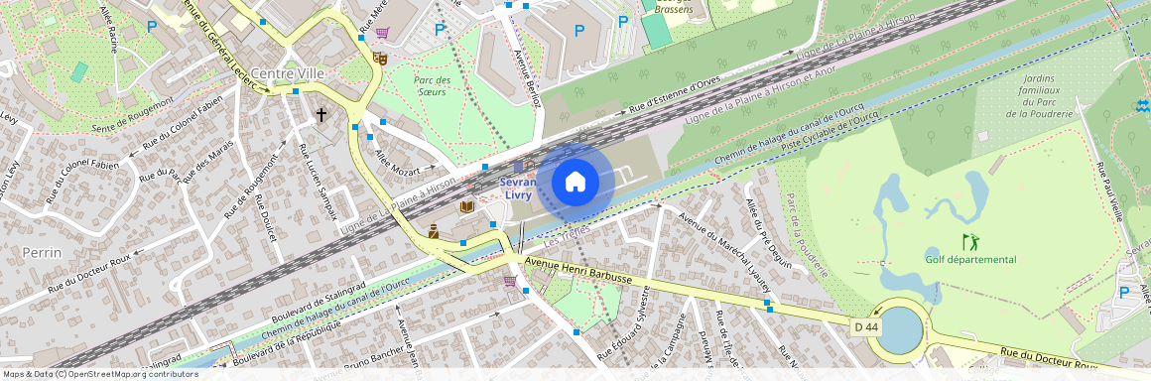1151x381 pixels.
Task: Click the shopping cart icon next to the theatre masks
Action: pyautogui.click(x=382, y=33)
